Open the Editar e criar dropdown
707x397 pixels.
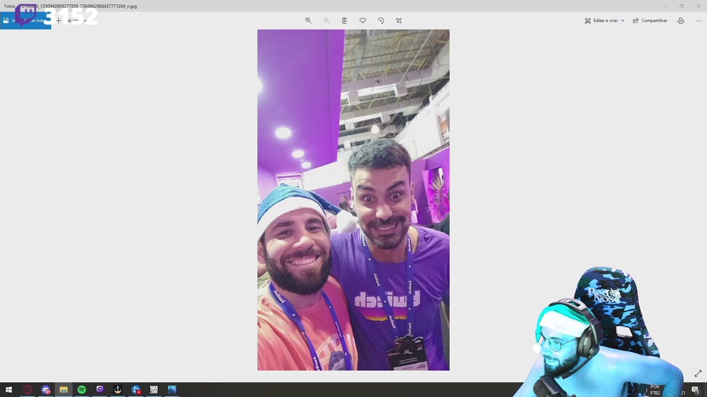pos(604,20)
